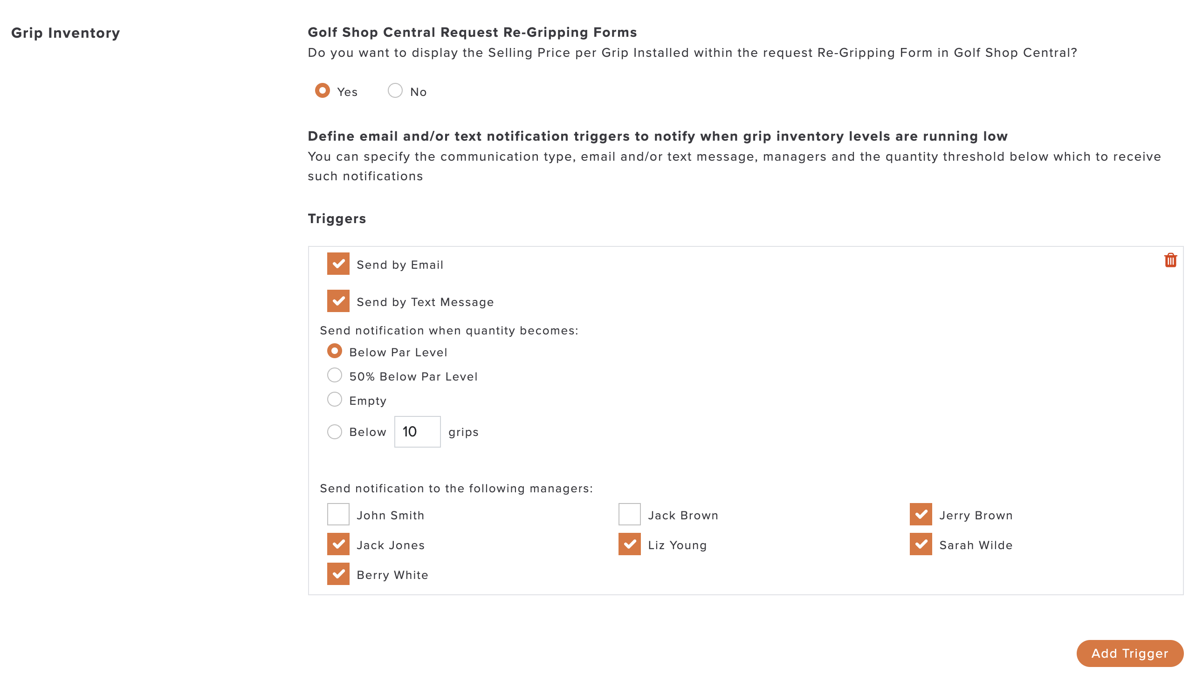1196x694 pixels.
Task: Uncheck Liz Young manager checkbox
Action: (630, 544)
